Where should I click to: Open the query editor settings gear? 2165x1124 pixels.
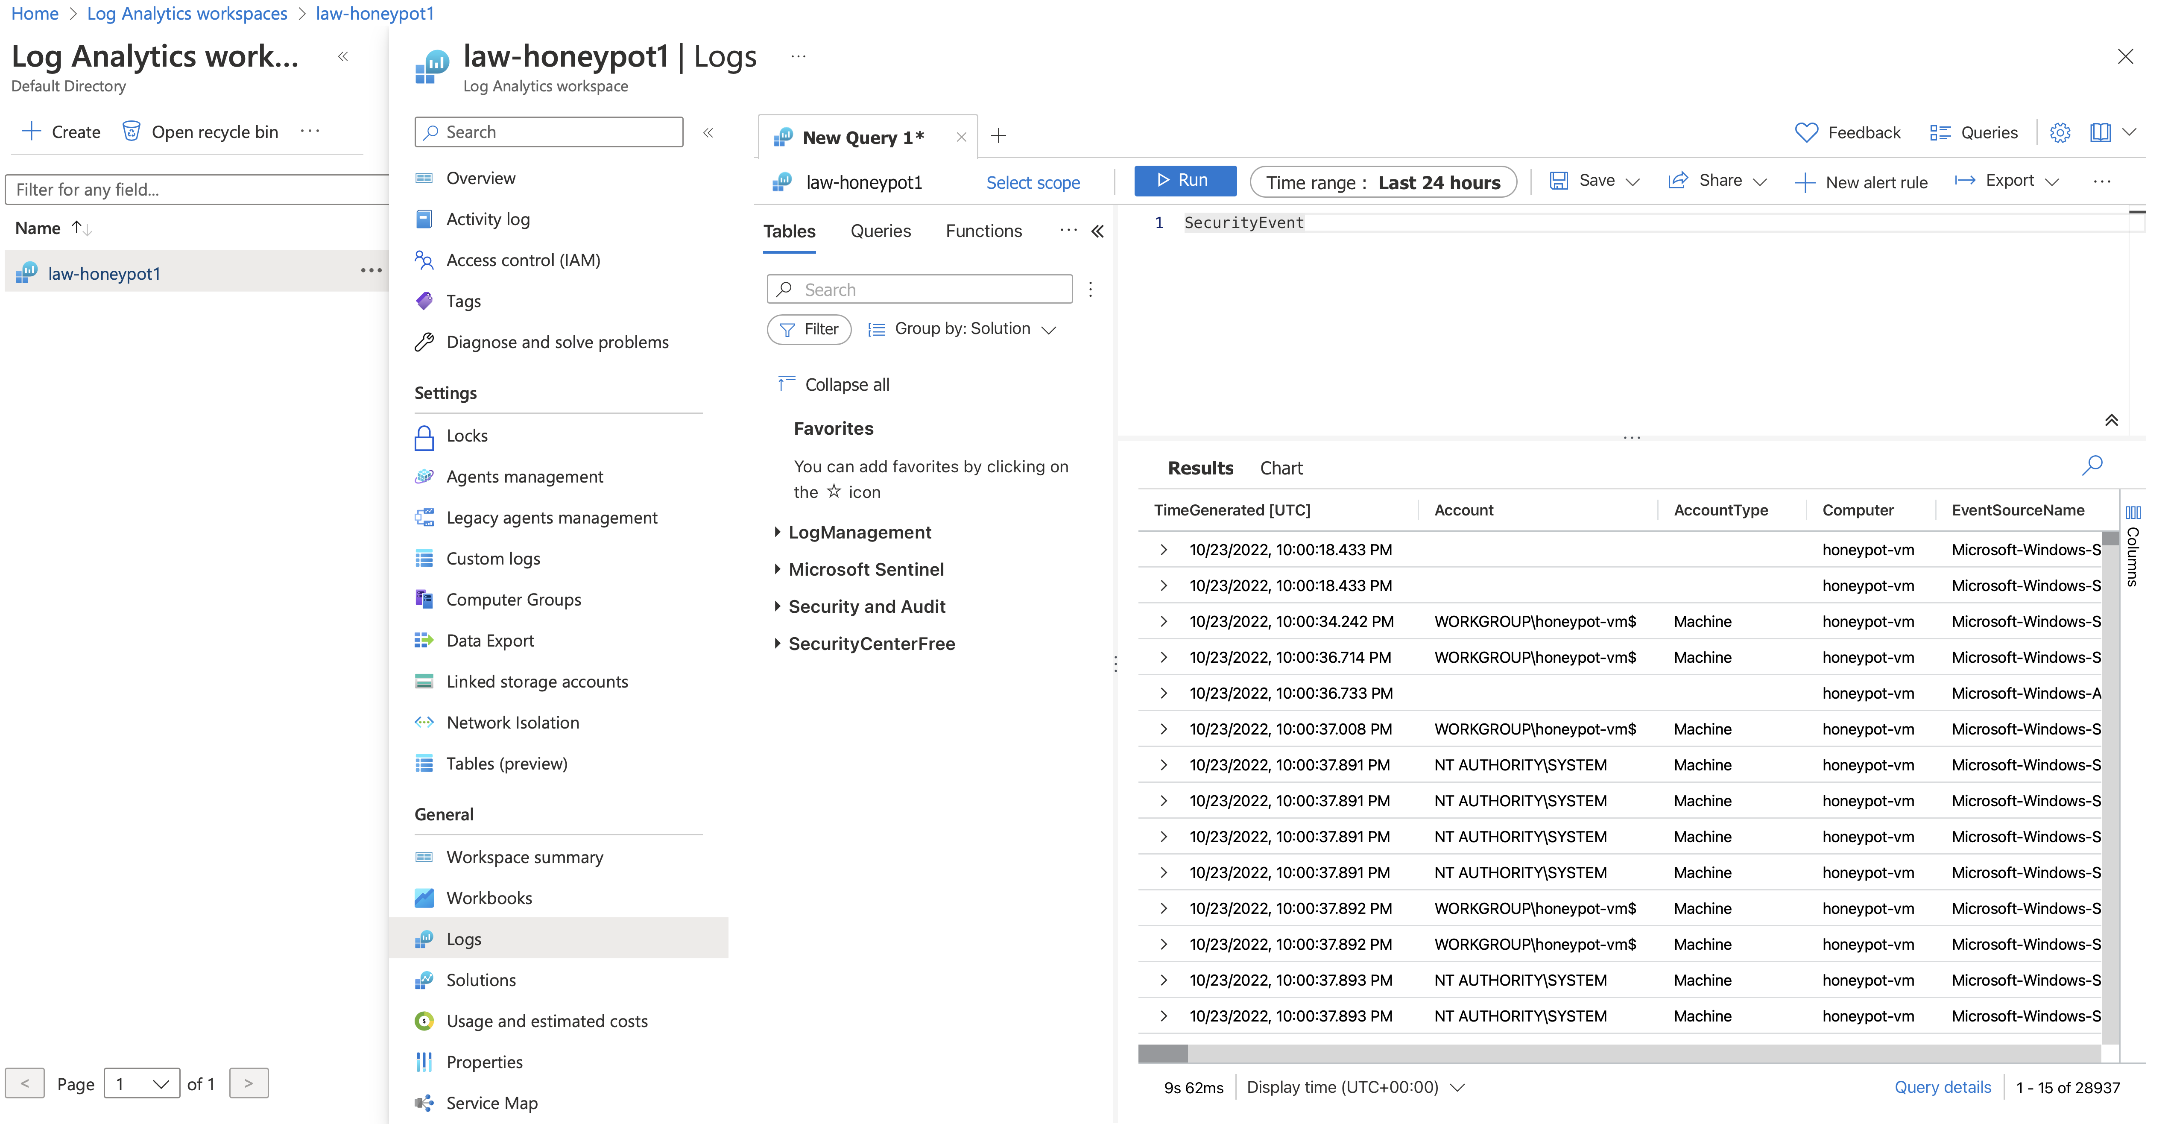tap(2061, 132)
